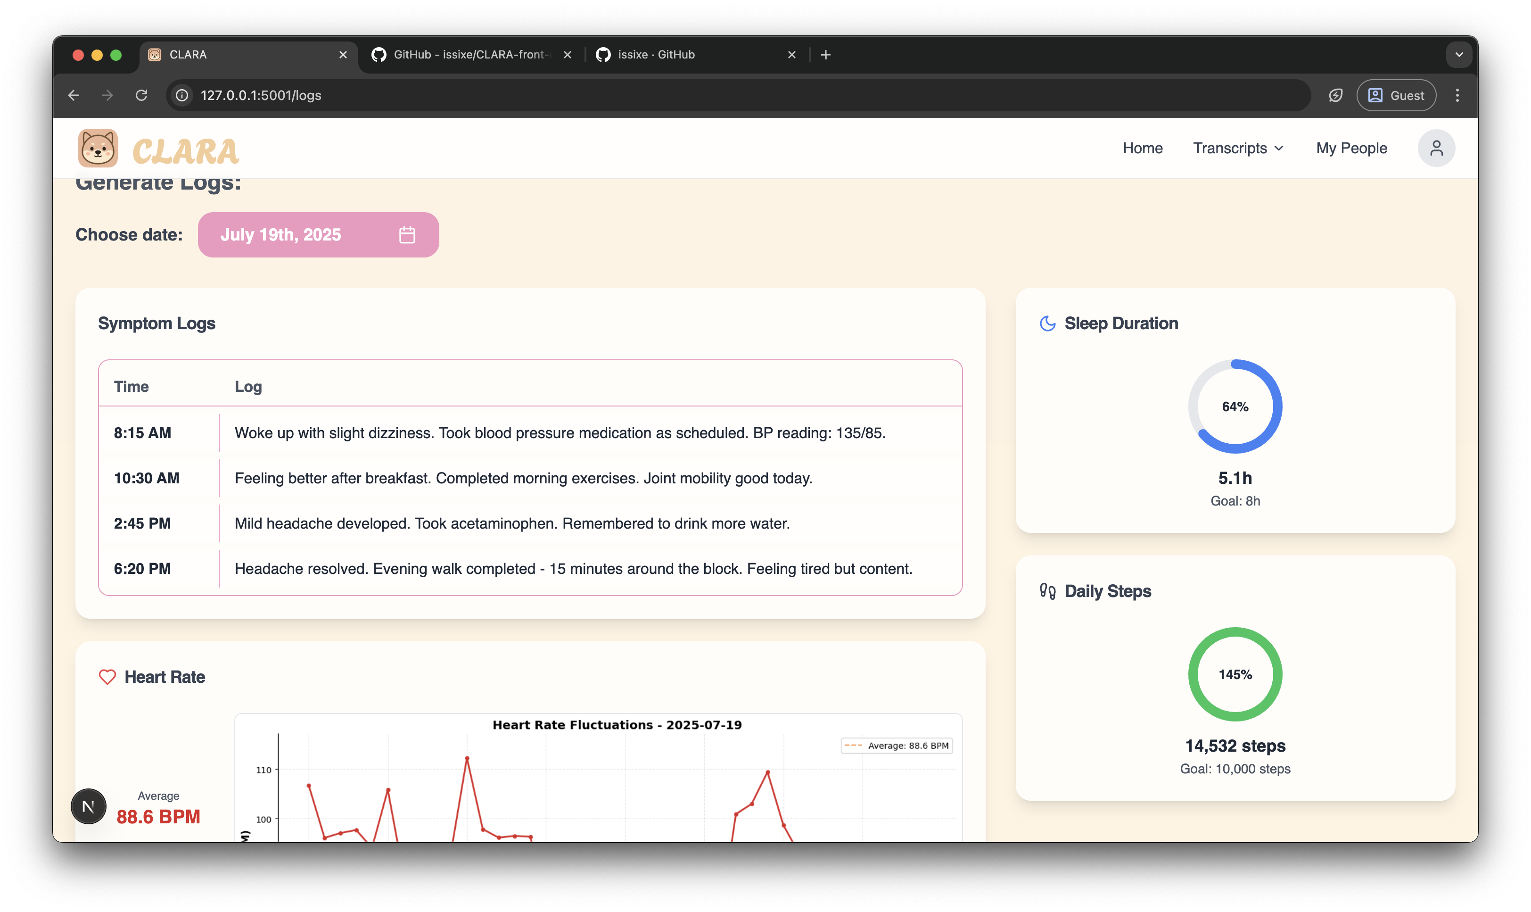Open Chrome's three-dot menu
This screenshot has width=1531, height=912.
(1457, 95)
